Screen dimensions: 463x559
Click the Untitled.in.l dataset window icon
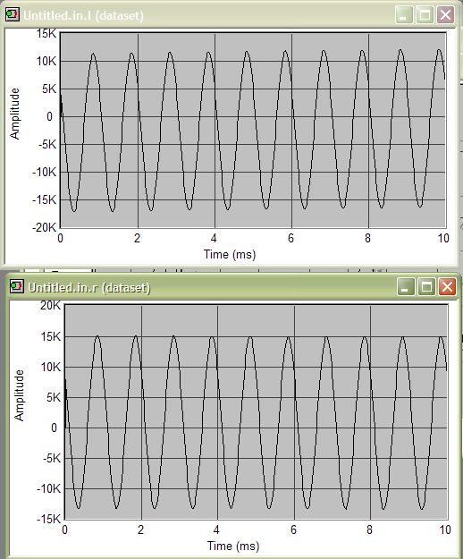[13, 15]
